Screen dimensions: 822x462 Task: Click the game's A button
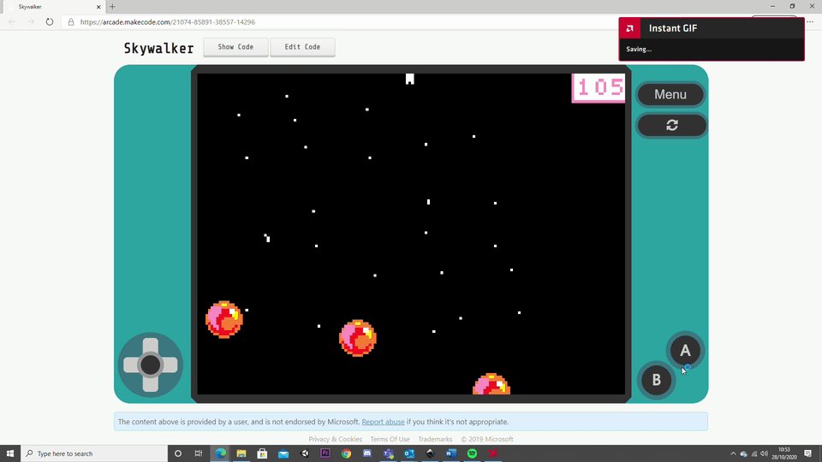685,351
